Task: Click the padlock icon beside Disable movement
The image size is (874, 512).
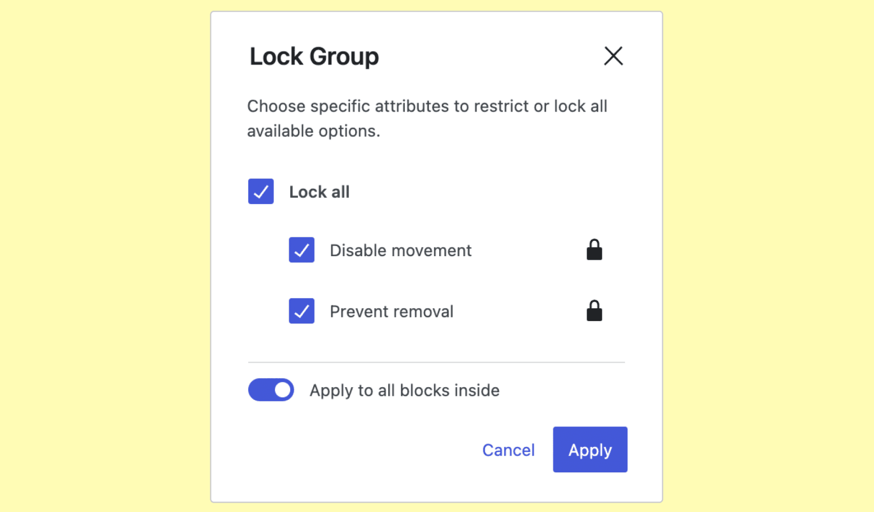Action: coord(594,250)
